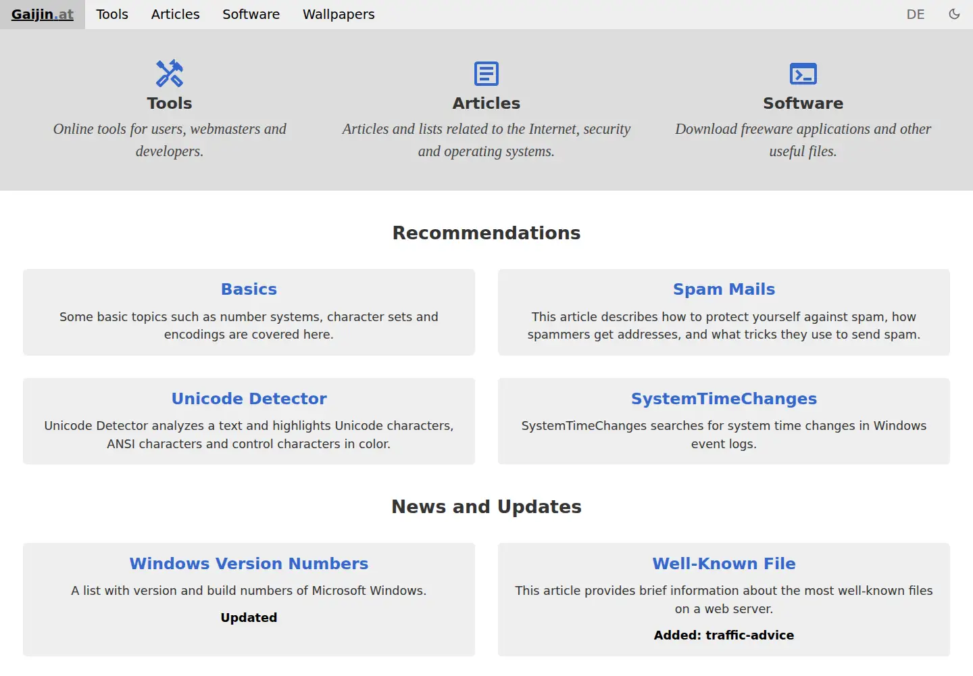973x676 pixels.
Task: Click the 'Unicode Detector analyzes a text' description
Action: click(x=249, y=435)
